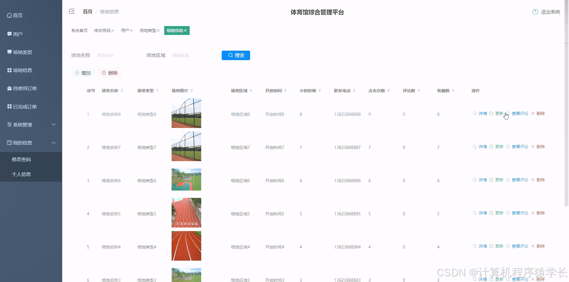Screen dimensions: 569x282
Task: Click the 场地区域 search input field
Action: [193, 55]
